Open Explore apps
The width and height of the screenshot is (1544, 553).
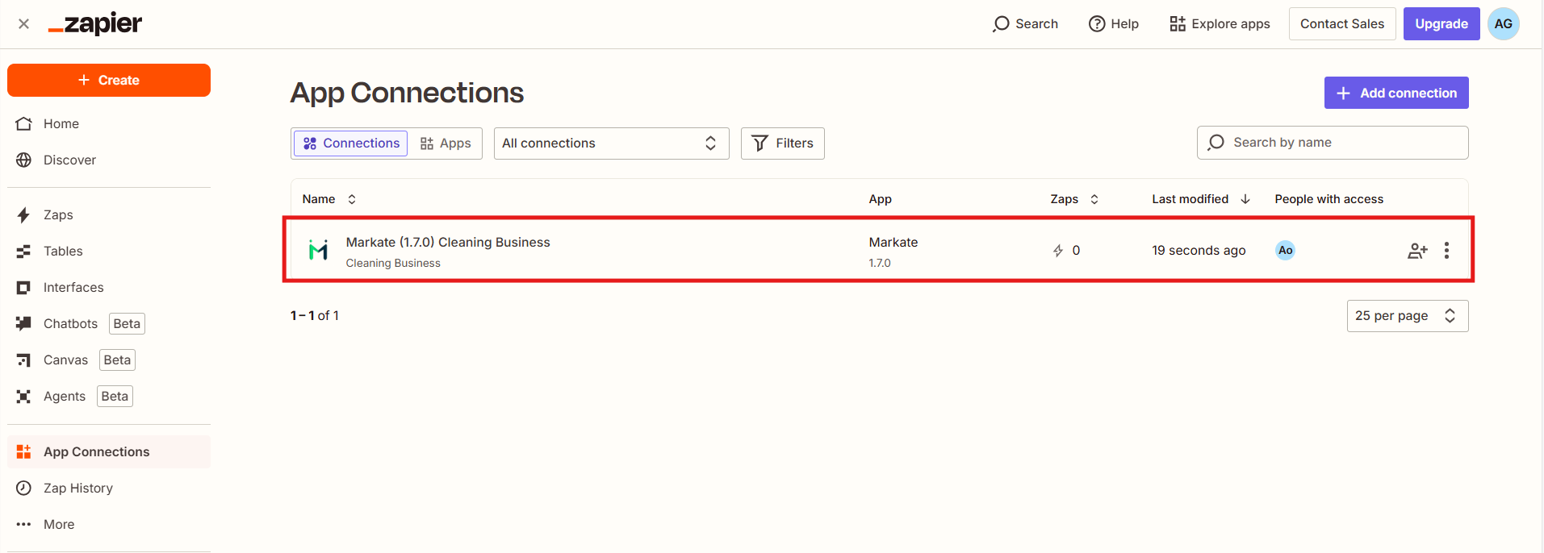tap(1220, 24)
